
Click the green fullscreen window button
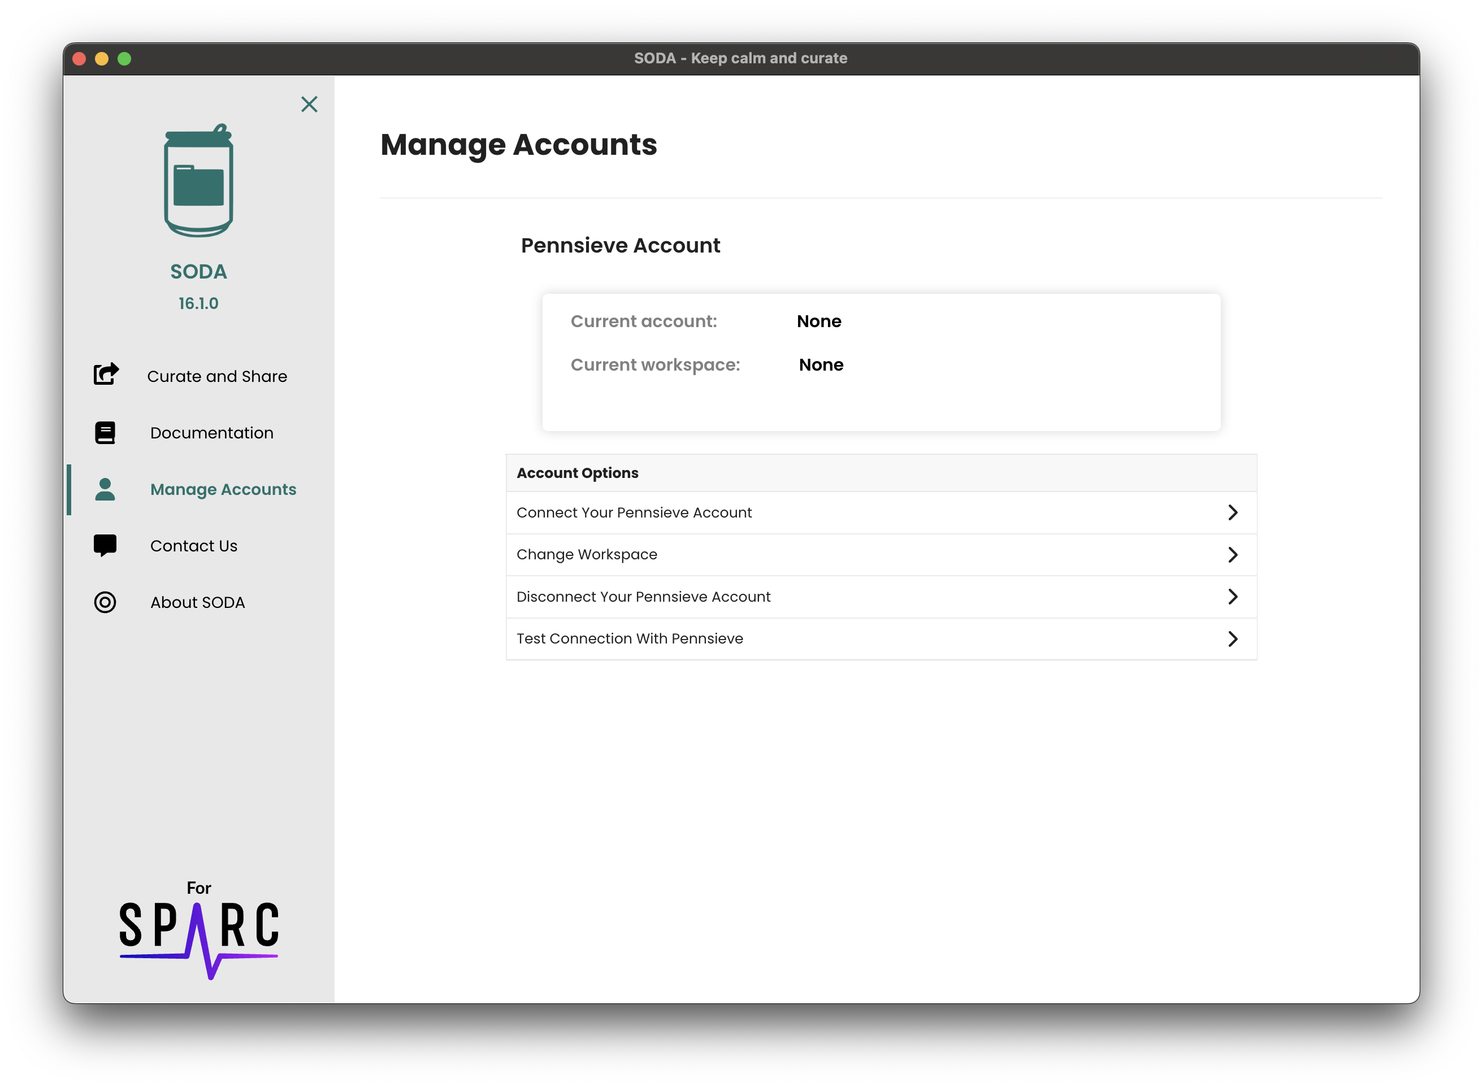click(x=124, y=59)
